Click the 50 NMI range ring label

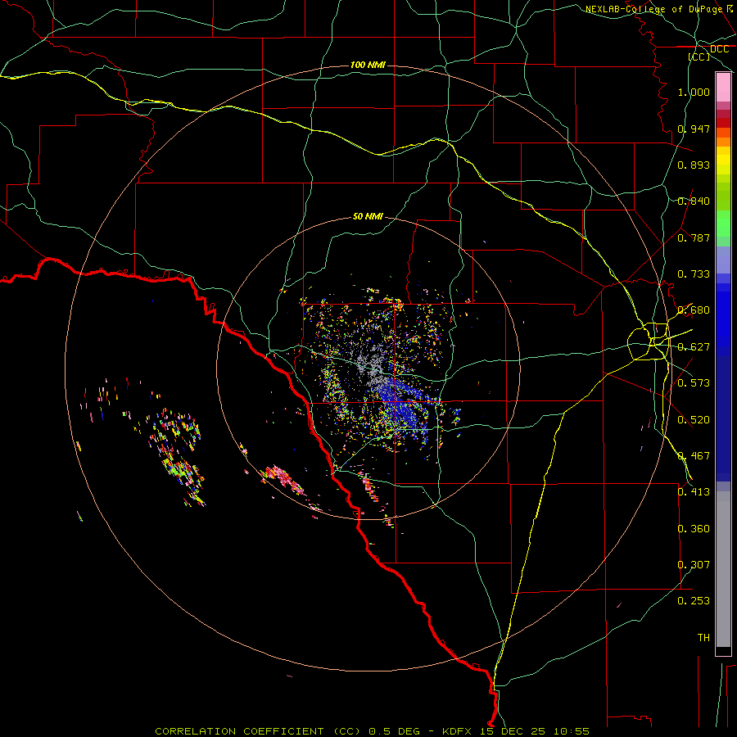(x=368, y=216)
